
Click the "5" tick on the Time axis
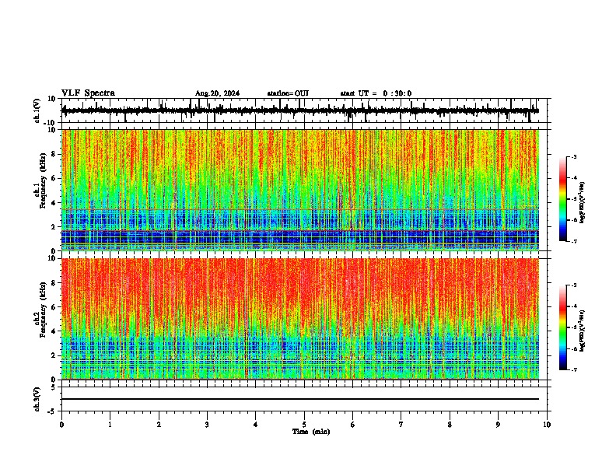point(304,425)
